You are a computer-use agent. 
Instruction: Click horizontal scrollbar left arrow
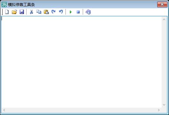(x=4, y=110)
